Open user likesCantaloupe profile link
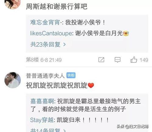Viewport: 152px width, 132px height. click(51, 33)
